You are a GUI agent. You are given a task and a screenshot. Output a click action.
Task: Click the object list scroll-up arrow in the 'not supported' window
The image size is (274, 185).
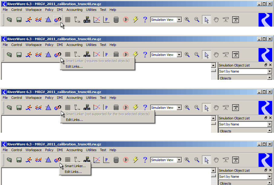(270, 130)
